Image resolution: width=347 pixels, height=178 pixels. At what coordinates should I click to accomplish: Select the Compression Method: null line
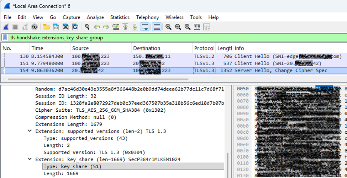coord(76,117)
